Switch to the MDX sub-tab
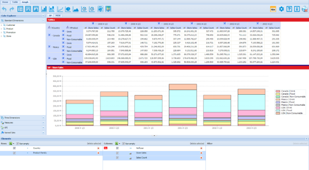This screenshot has height=170, width=309. 58,16
